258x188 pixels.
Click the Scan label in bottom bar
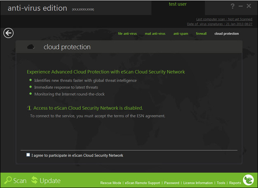pyautogui.click(x=20, y=181)
